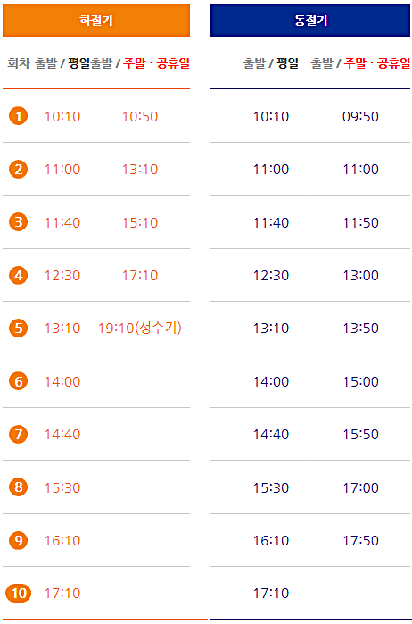
Task: Click the orange number 1 circle icon
Action: click(19, 116)
